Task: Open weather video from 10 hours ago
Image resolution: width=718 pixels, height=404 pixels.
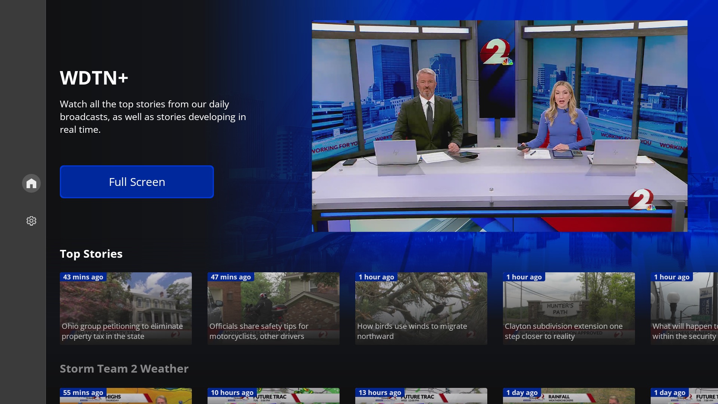Action: click(x=273, y=396)
